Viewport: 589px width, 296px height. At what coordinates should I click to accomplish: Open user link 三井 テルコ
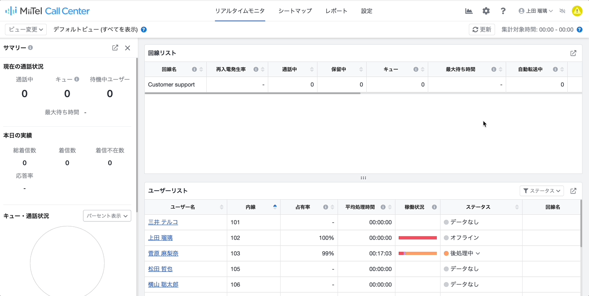(x=163, y=222)
